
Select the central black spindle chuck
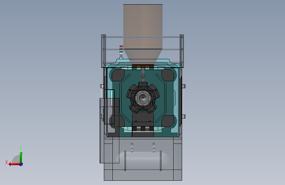click(143, 98)
